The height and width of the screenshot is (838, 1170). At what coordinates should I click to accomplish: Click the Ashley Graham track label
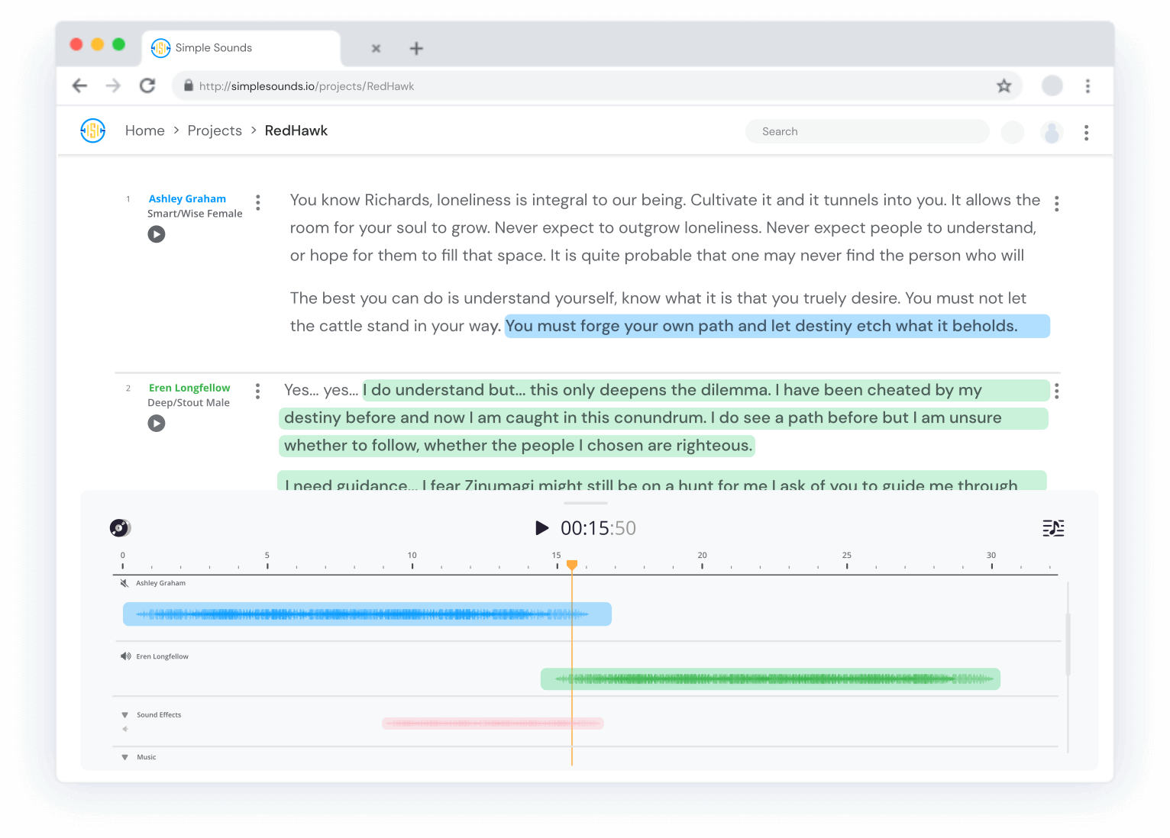tap(161, 583)
